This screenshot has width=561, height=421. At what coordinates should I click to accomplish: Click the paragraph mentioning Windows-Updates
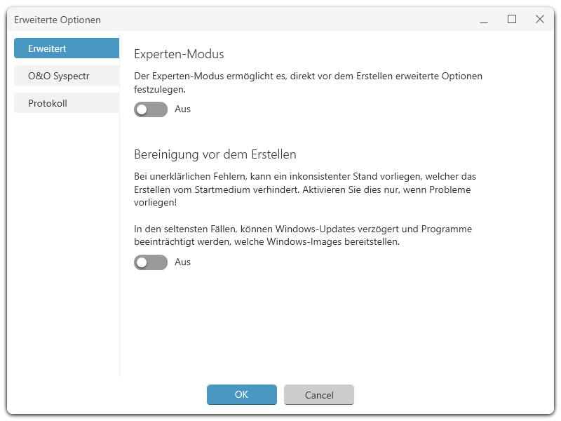click(303, 235)
